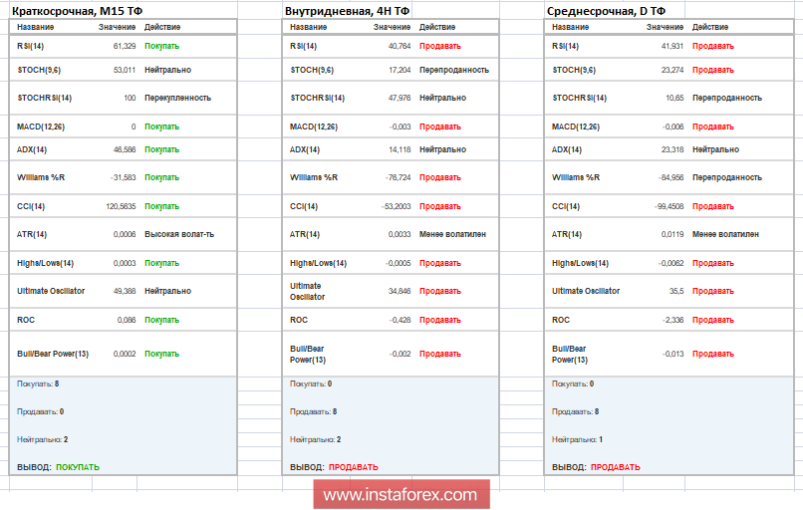This screenshot has width=803, height=510.
Task: Click Ultimate Oscillator value 49,388
Action: click(x=125, y=291)
